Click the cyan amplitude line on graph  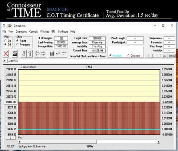click(89, 129)
